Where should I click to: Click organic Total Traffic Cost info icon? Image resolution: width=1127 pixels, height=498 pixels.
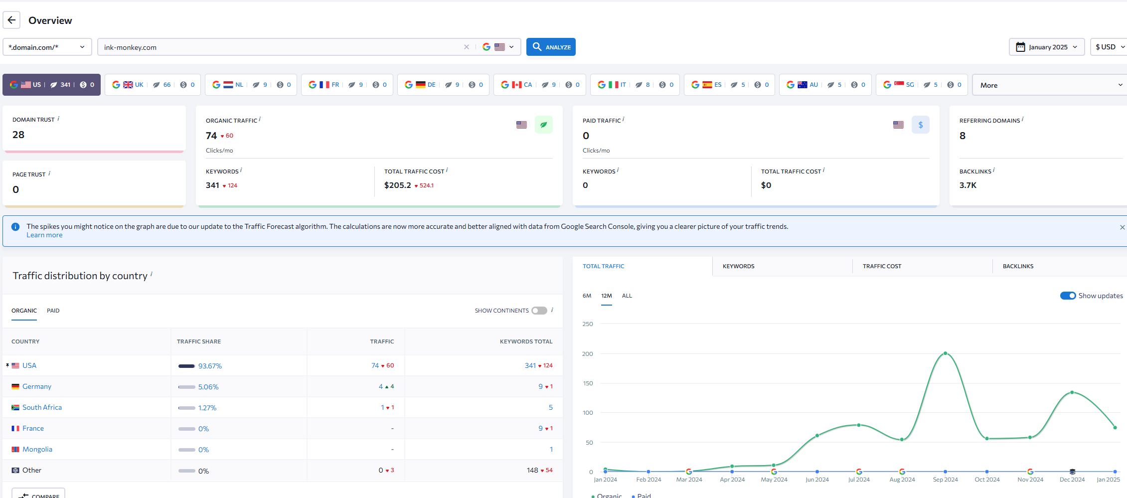[x=447, y=170]
